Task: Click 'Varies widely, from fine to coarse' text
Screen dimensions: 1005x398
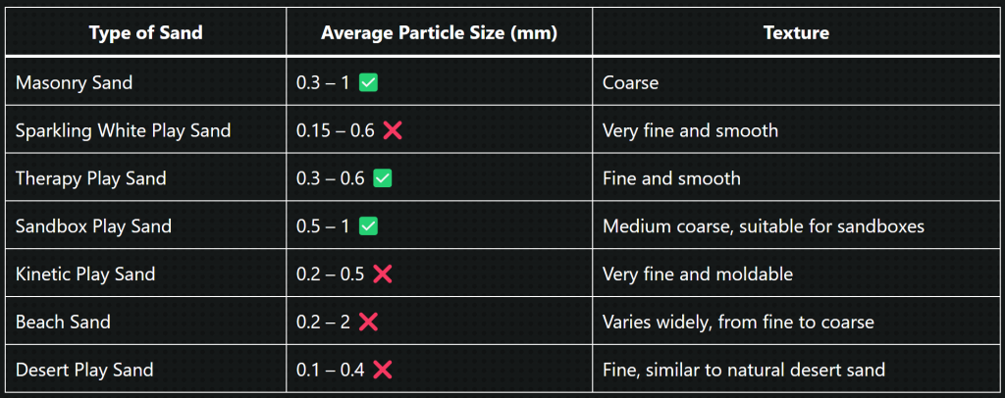Action: [x=738, y=322]
